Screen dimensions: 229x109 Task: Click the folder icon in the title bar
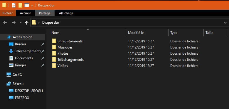4,5
